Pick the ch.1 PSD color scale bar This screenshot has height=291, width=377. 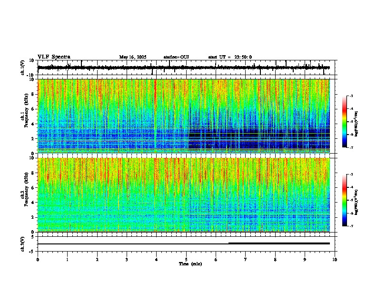click(345, 122)
